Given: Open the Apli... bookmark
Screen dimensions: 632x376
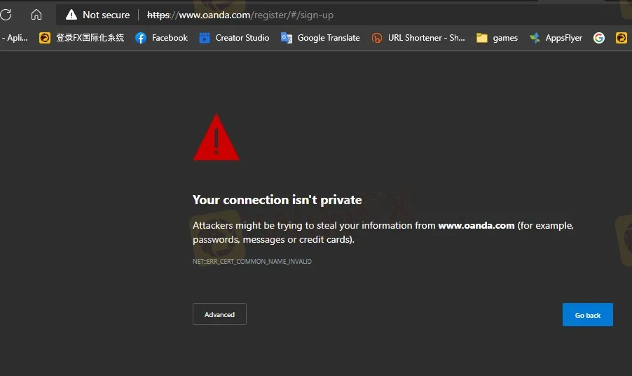Looking at the screenshot, I should click(x=15, y=38).
